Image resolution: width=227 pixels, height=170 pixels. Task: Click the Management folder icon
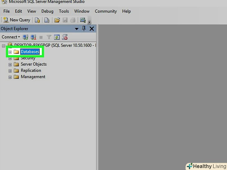coord(16,77)
